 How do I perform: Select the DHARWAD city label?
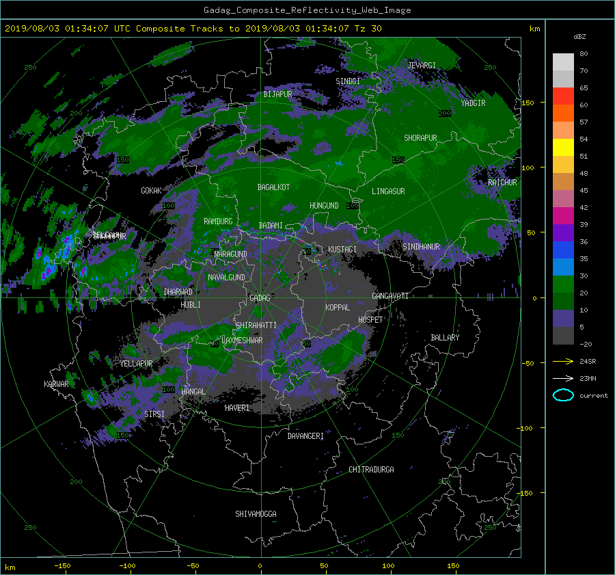(x=178, y=292)
